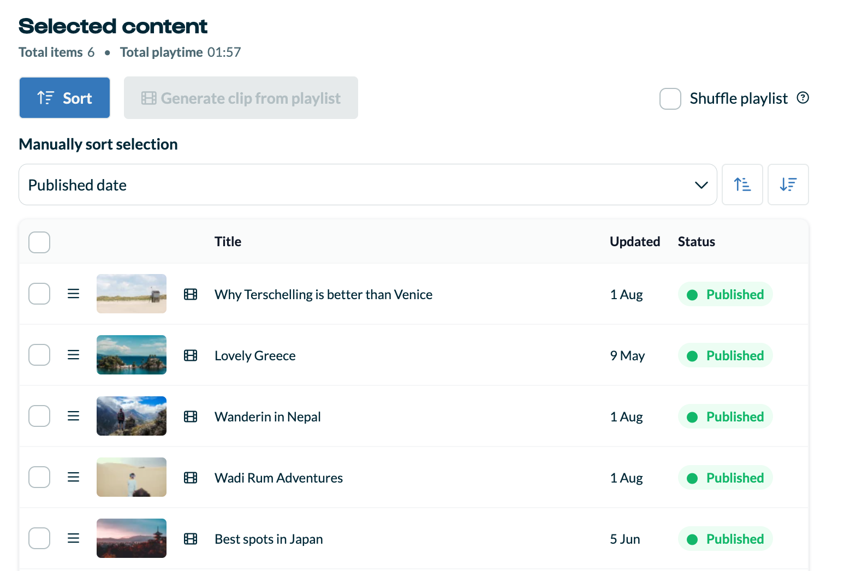Screen dimensions: 856x571
Task: Click the video icon beside Best spots in Japan
Action: point(191,539)
